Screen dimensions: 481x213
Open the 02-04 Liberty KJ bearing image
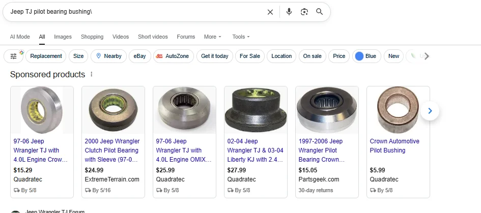256,110
